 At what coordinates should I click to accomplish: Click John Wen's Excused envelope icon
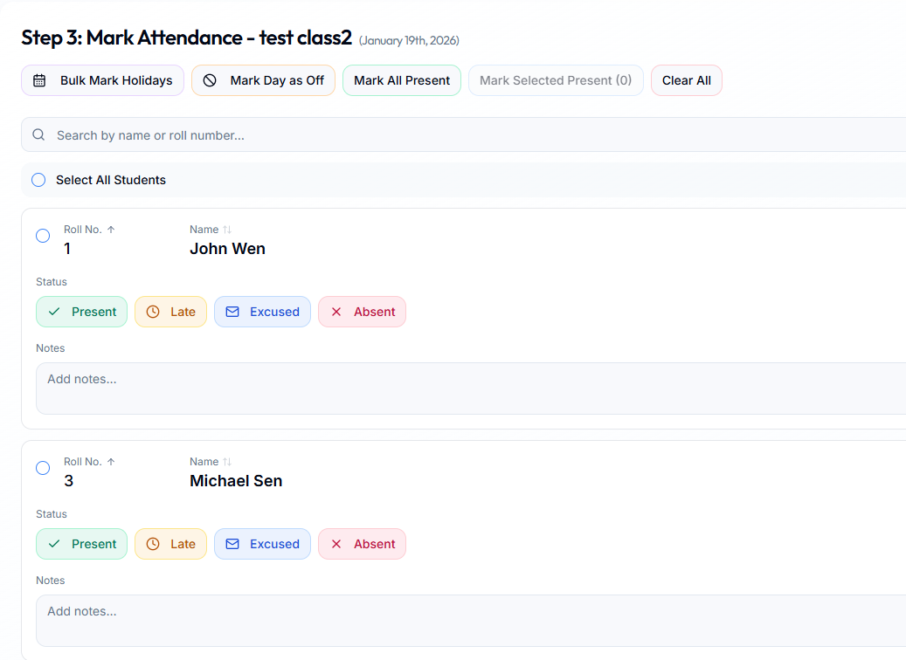232,312
